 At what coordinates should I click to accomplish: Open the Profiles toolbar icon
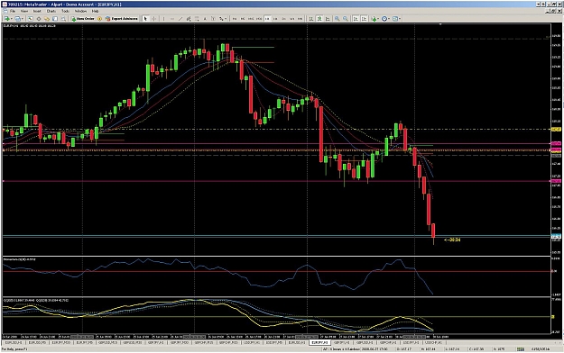click(17, 19)
